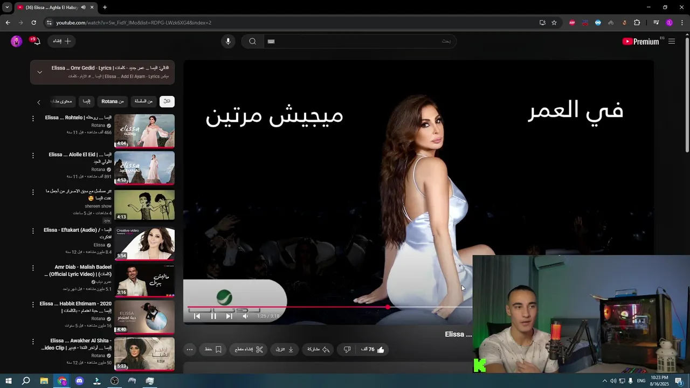
Task: Show more filter chips with arrow
Action: point(39,102)
